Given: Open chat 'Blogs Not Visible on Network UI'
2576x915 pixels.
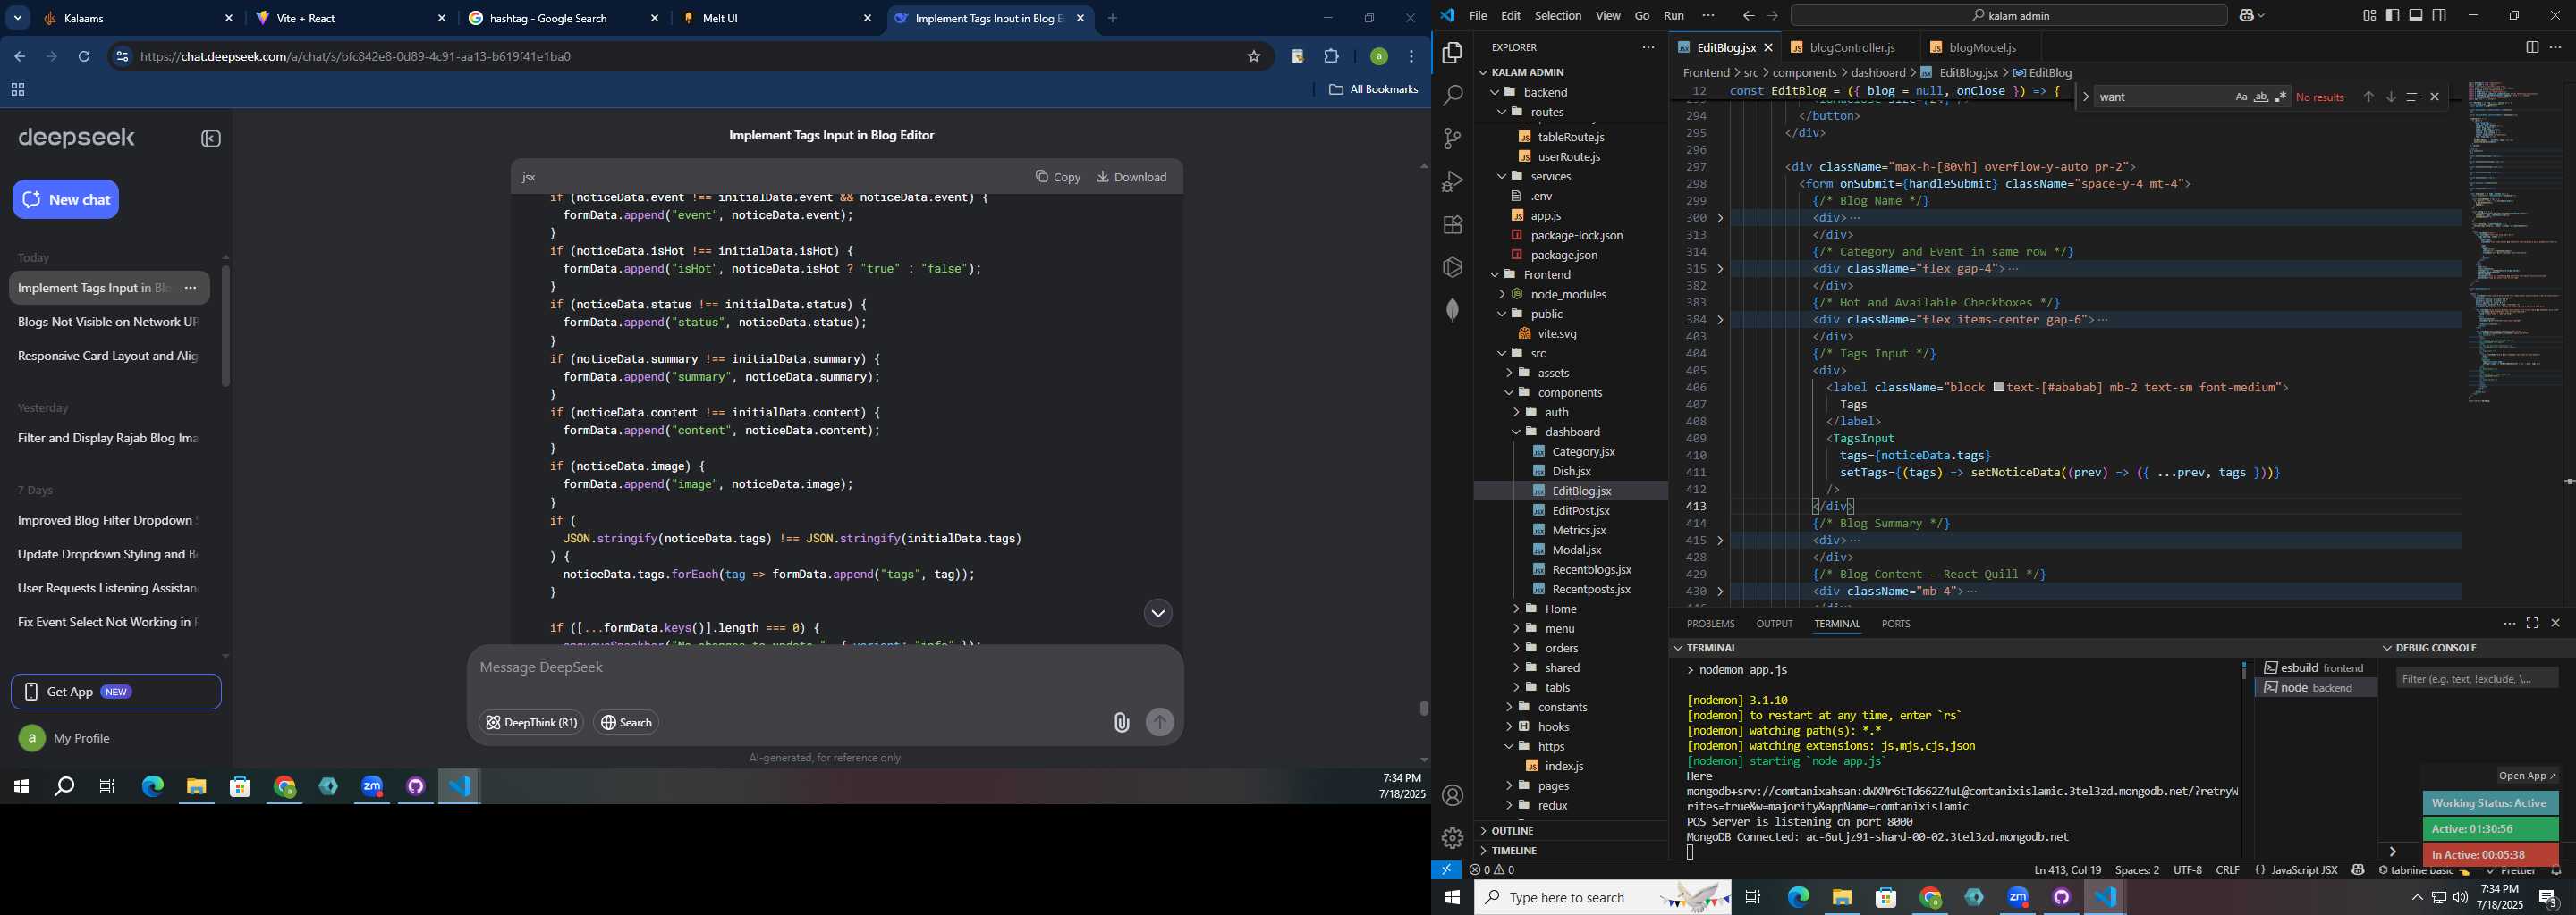Looking at the screenshot, I should (x=108, y=322).
